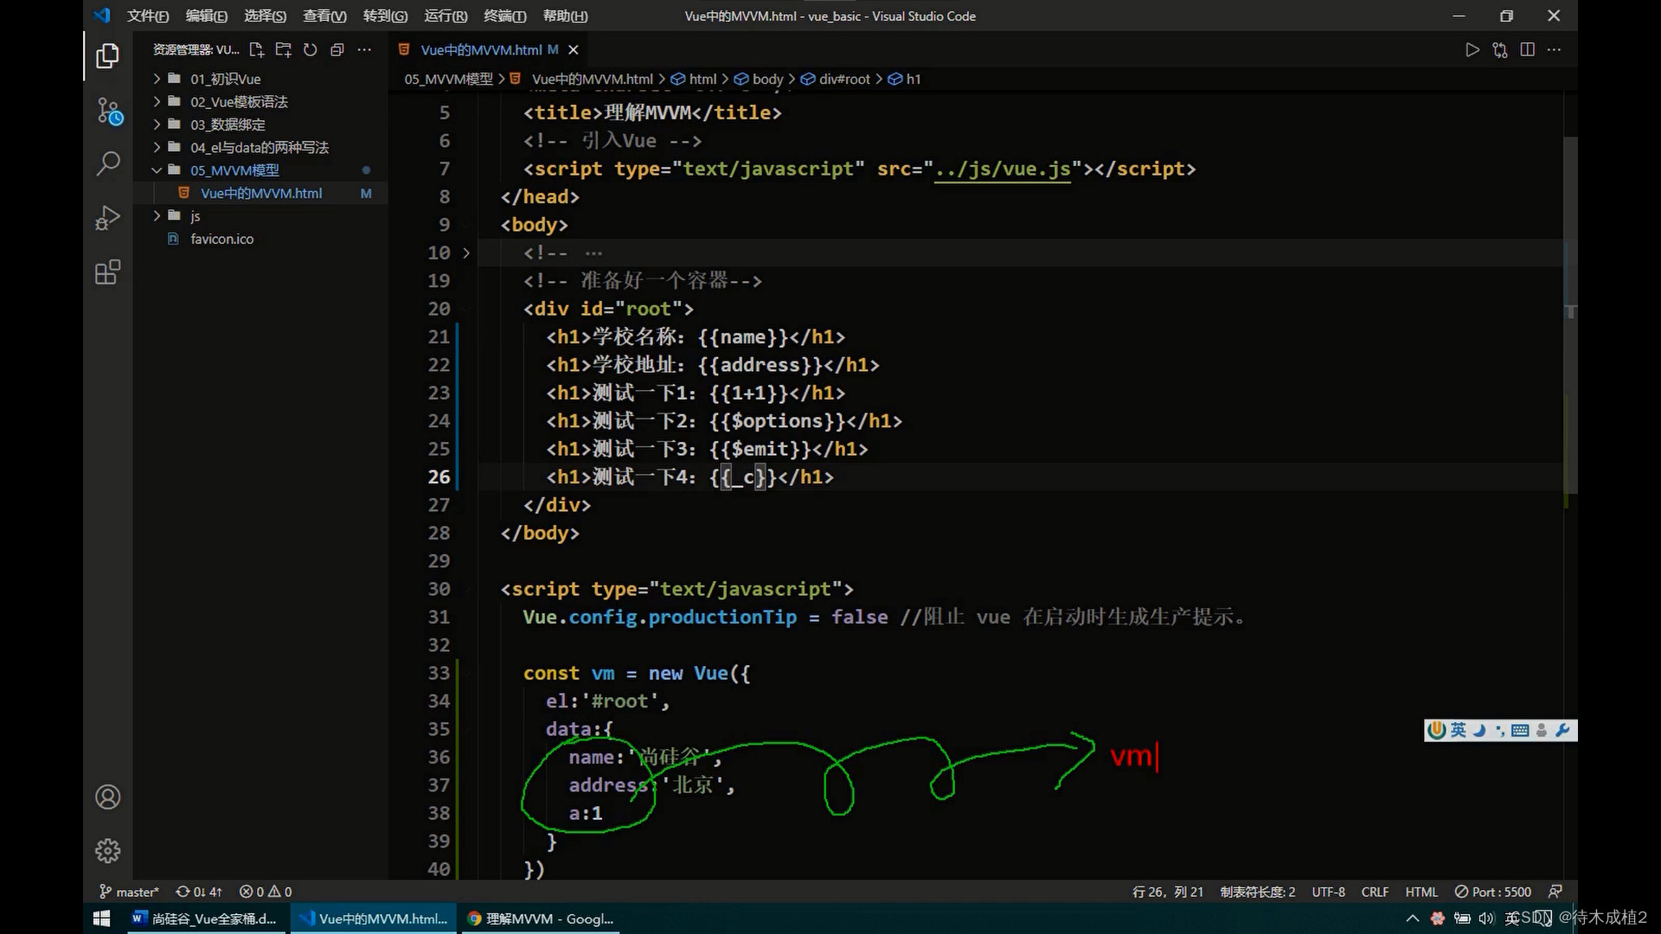Click Live Server Port: 5500 indicator
This screenshot has width=1661, height=934.
(1493, 892)
